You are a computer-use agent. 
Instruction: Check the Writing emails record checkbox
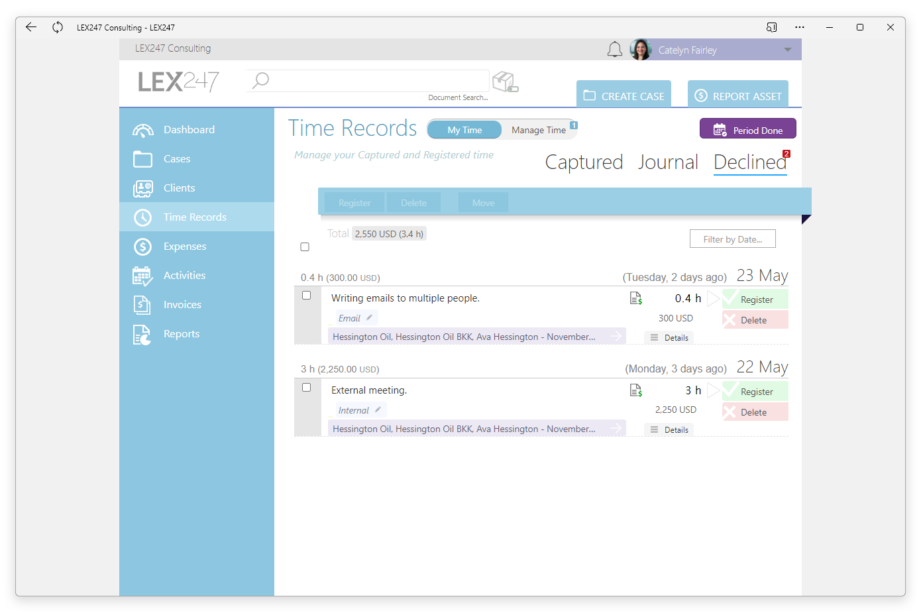[306, 296]
